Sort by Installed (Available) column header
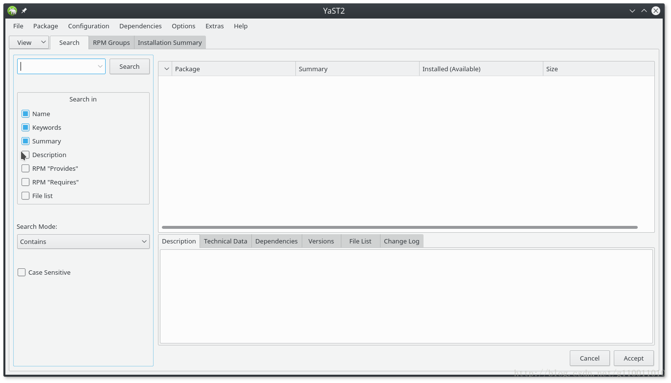 pos(481,69)
